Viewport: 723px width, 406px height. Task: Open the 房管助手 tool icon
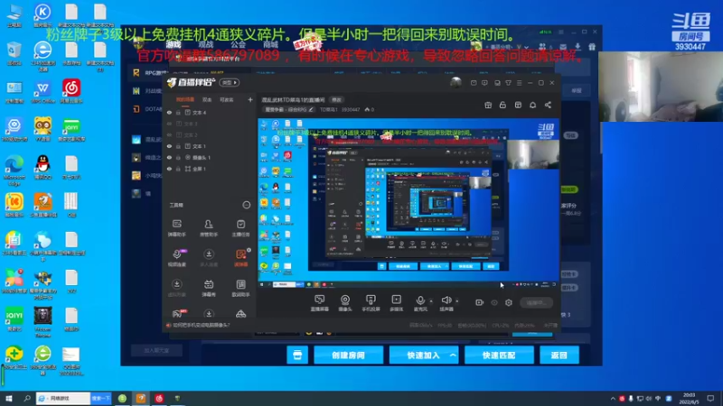coord(209,228)
